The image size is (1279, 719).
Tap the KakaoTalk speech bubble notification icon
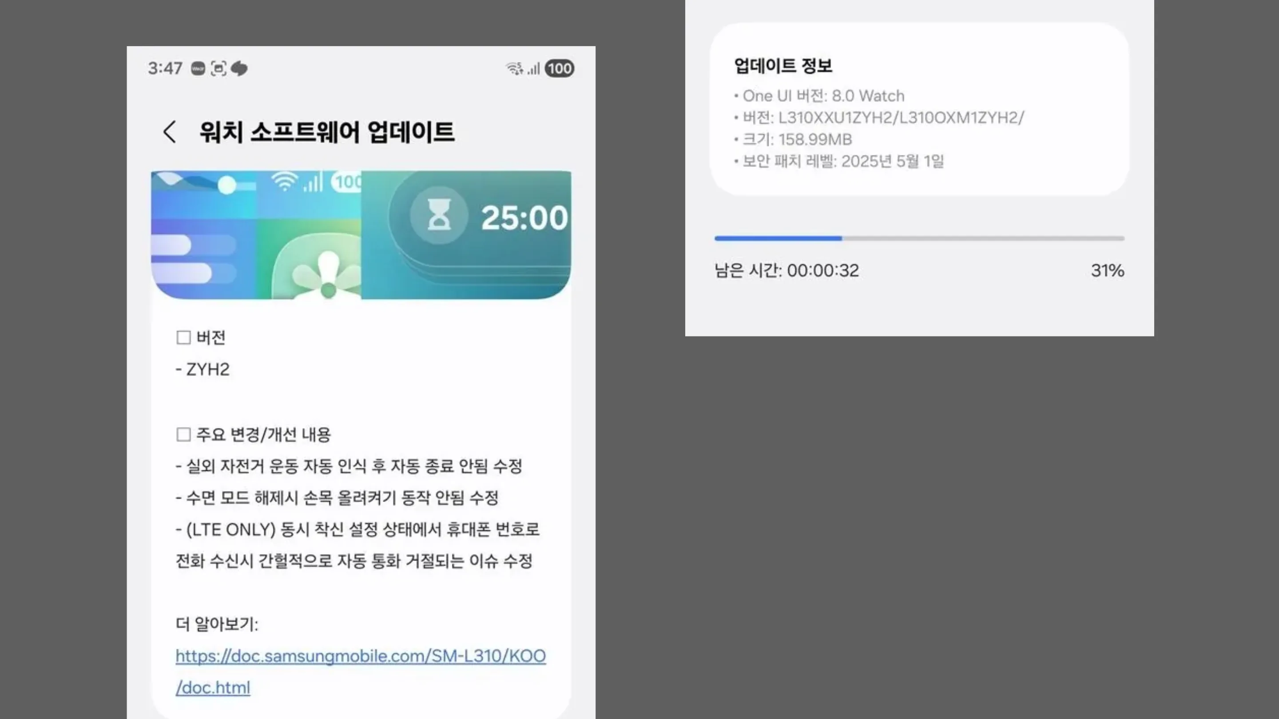tap(239, 68)
